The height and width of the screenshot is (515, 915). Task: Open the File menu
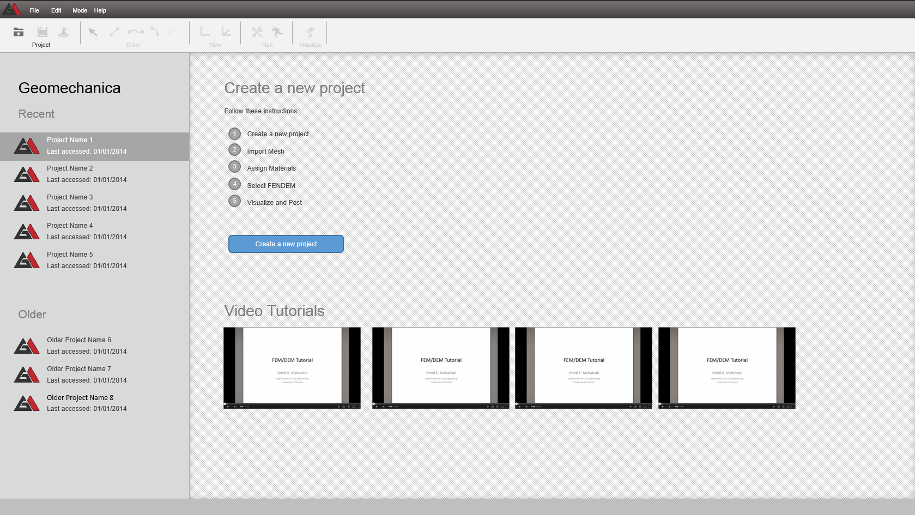(34, 10)
